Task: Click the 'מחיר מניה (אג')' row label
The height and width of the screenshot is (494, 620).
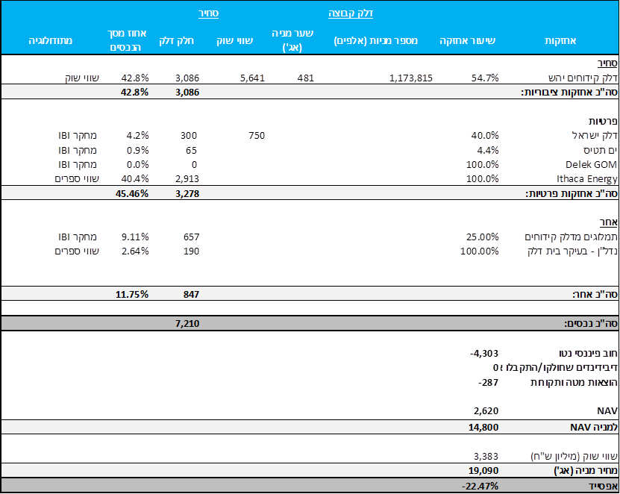Action: click(x=586, y=471)
